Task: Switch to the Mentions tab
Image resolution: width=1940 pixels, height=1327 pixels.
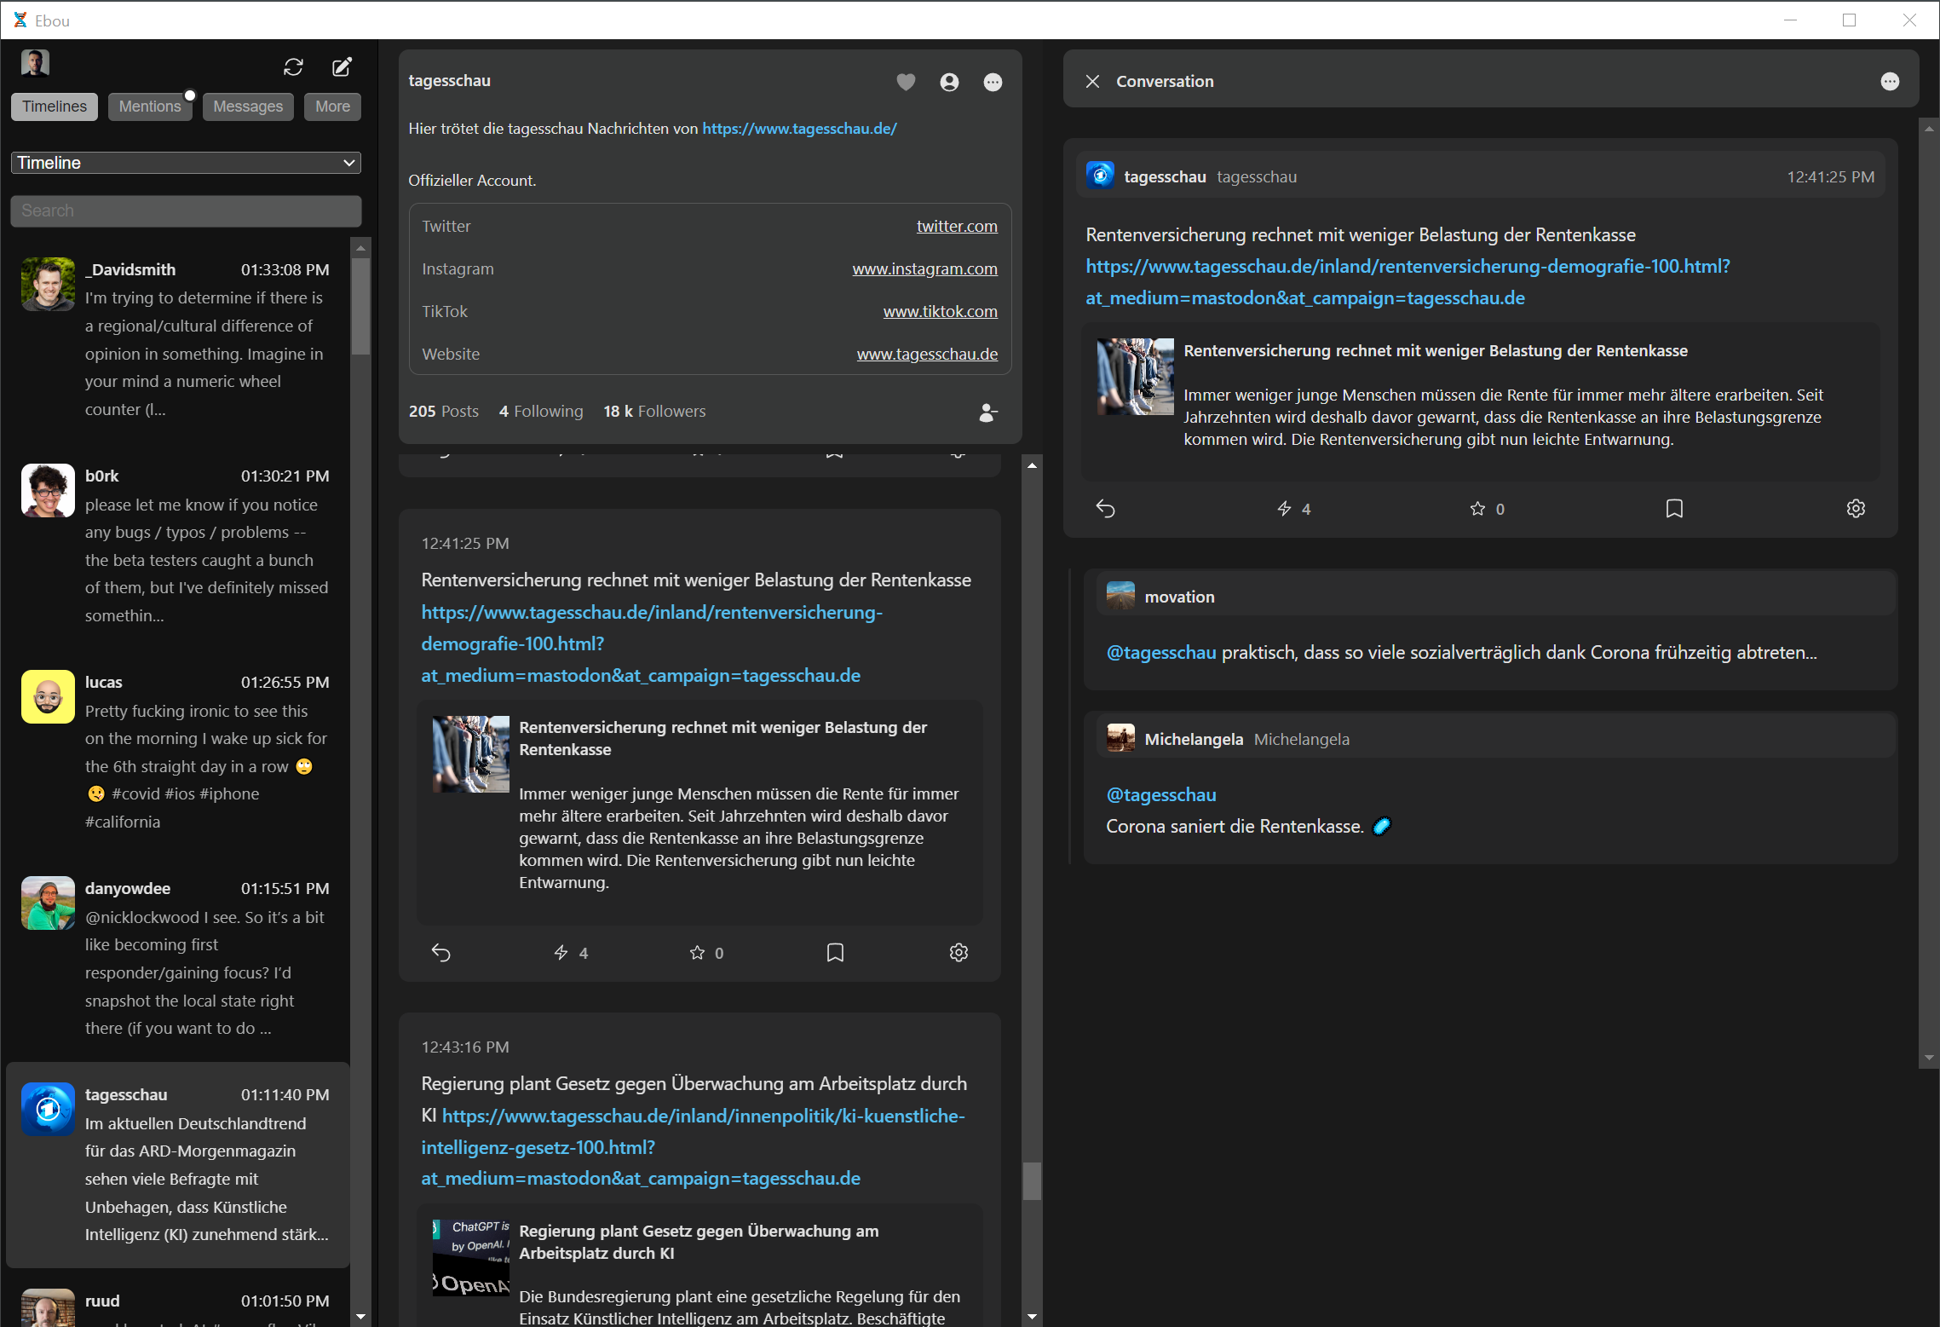Action: pyautogui.click(x=150, y=107)
